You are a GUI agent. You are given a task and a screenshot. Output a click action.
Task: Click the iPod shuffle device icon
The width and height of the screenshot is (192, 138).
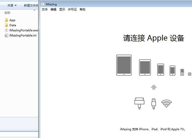click(190, 74)
